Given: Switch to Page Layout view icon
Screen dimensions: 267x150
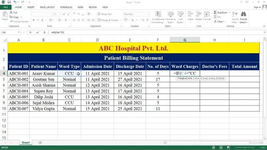Looking at the screenshot, I should (x=221, y=147).
